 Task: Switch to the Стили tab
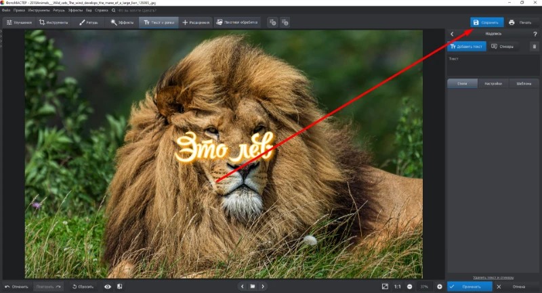coord(462,83)
